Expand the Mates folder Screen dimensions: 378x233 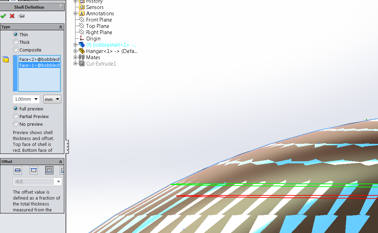coord(76,57)
